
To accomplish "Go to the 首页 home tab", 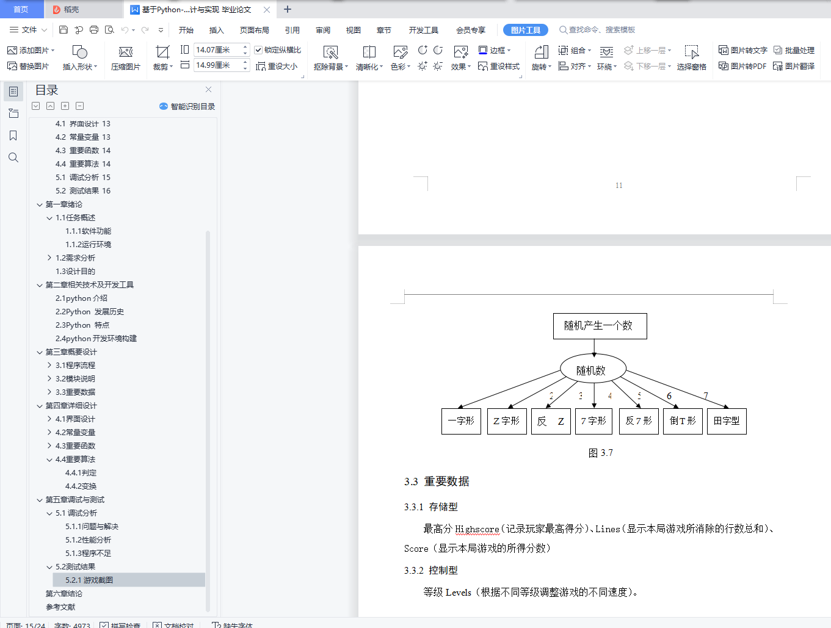I will click(x=21, y=9).
